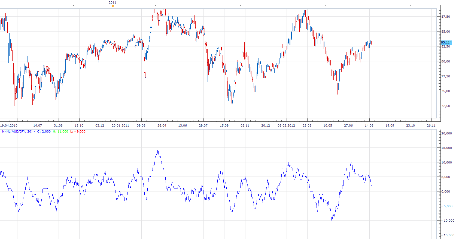Viewport: 456px width, 239px height.
Task: Click the 02.11 date on time axis
Action: (245, 125)
